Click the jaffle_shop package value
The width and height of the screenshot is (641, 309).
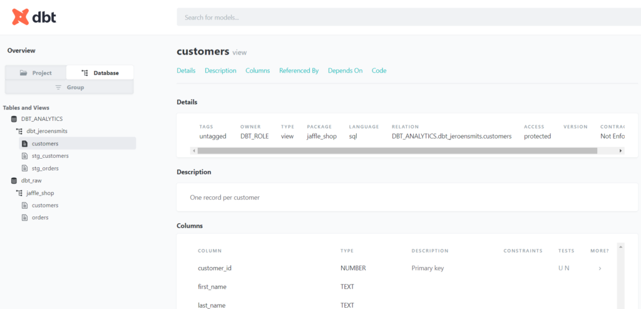(x=322, y=136)
